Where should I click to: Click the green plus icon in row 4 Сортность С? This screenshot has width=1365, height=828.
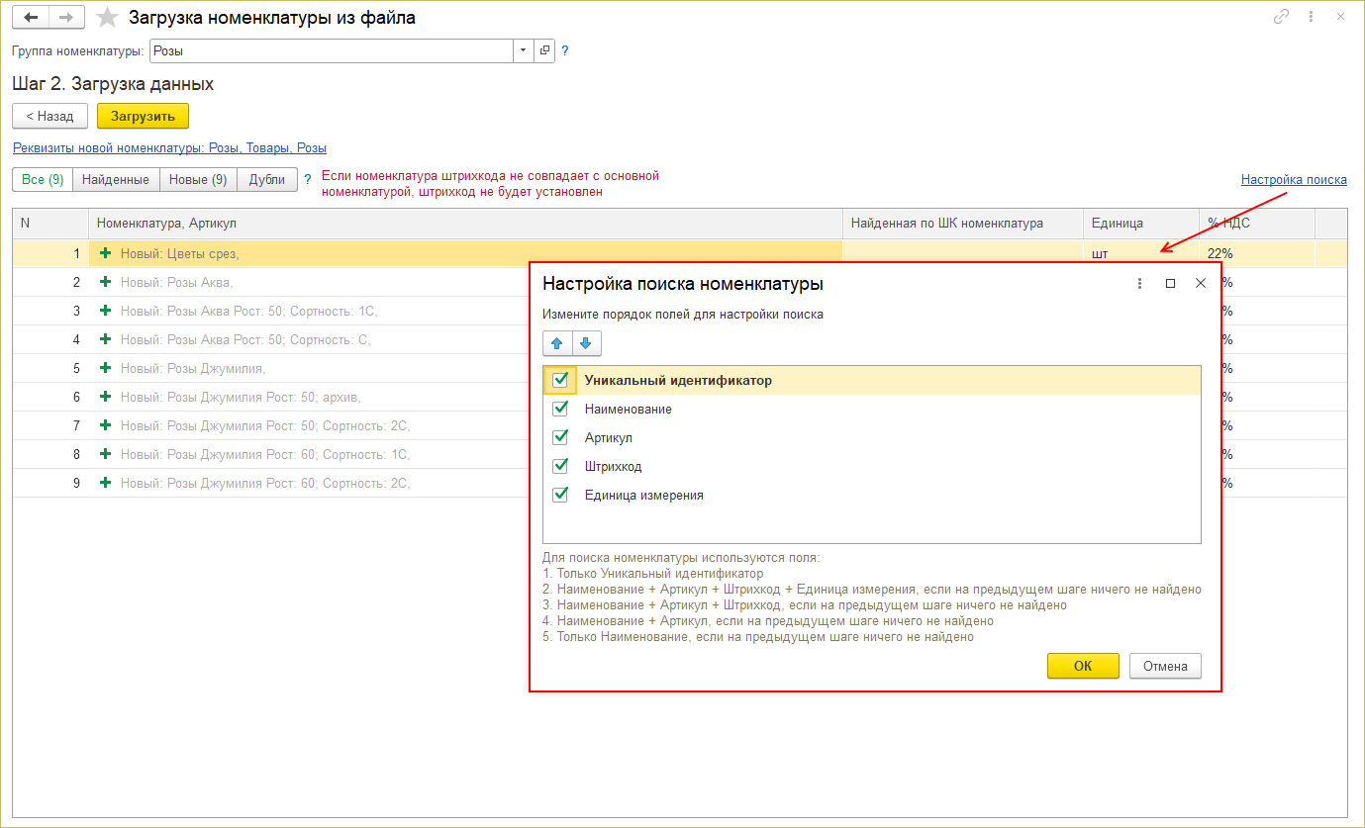106,339
